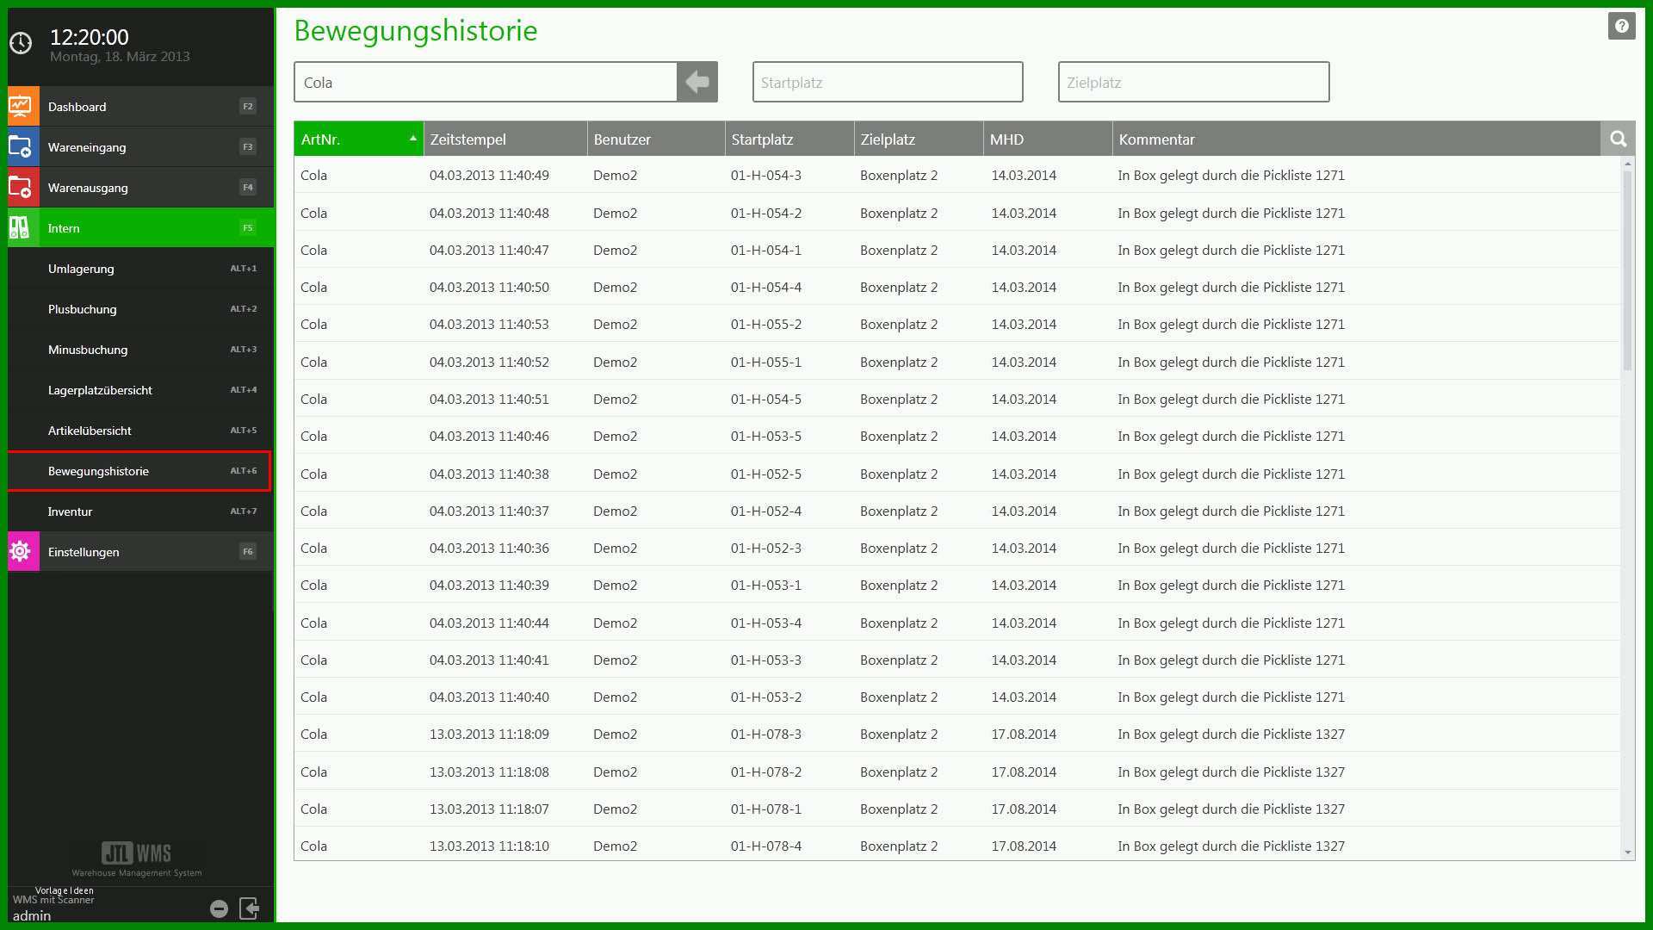Click MHD 17.08.2014 in row 01-H-078-3
Image resolution: width=1653 pixels, height=930 pixels.
(1023, 734)
